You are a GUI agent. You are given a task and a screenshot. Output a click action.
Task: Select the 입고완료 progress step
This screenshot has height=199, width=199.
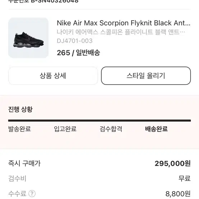point(65,129)
